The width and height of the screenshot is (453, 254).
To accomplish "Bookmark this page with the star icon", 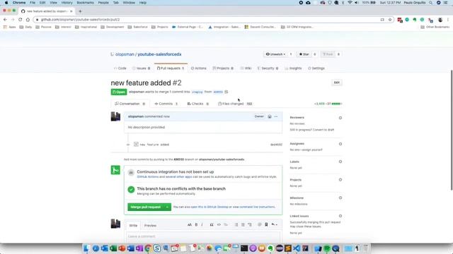I will (390, 20).
